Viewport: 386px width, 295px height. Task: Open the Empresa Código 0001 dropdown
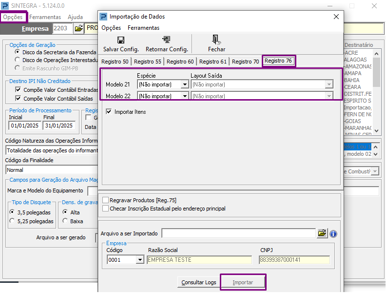[x=140, y=260]
